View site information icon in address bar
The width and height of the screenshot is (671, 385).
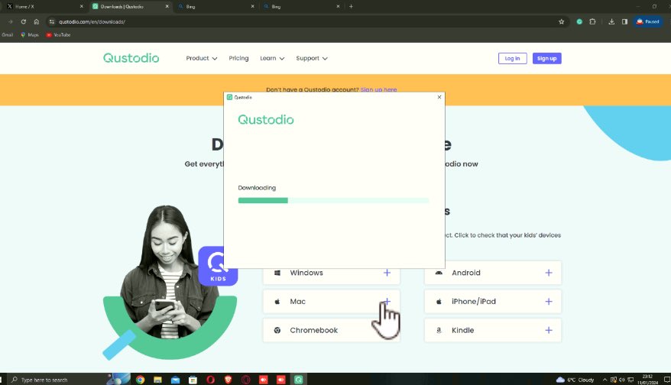[52, 21]
